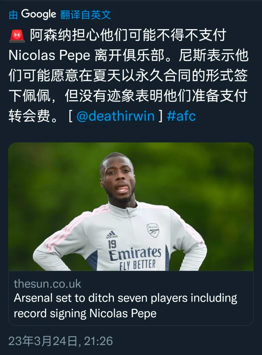Open the Nicolas Pepe article photo
This screenshot has width=262, height=355.
click(x=131, y=207)
